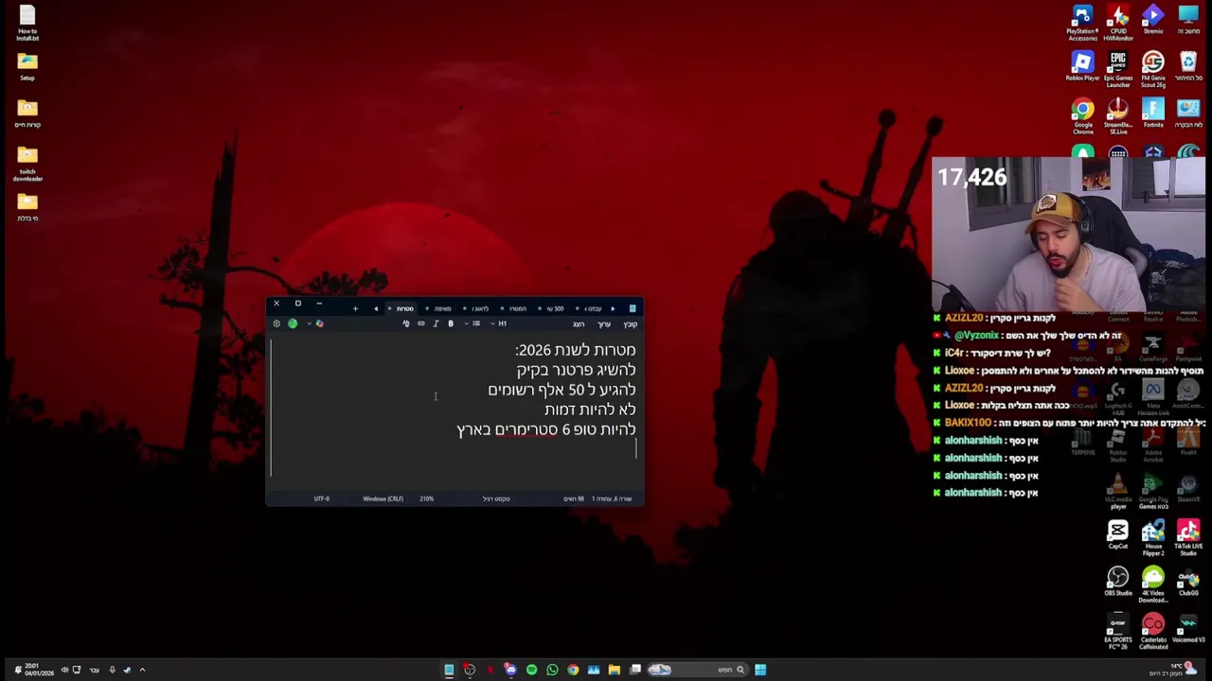Open 4K Video Downloader shortcut
Screen dimensions: 1212x681
click(x=1153, y=584)
